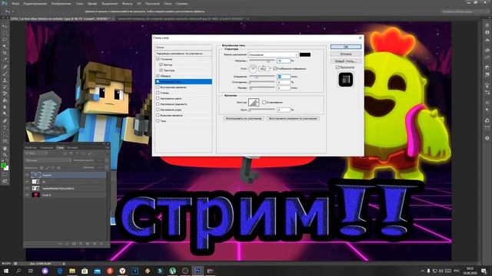This screenshot has height=276, width=492.
Task: Click the Отмена cancel button
Action: [345, 54]
